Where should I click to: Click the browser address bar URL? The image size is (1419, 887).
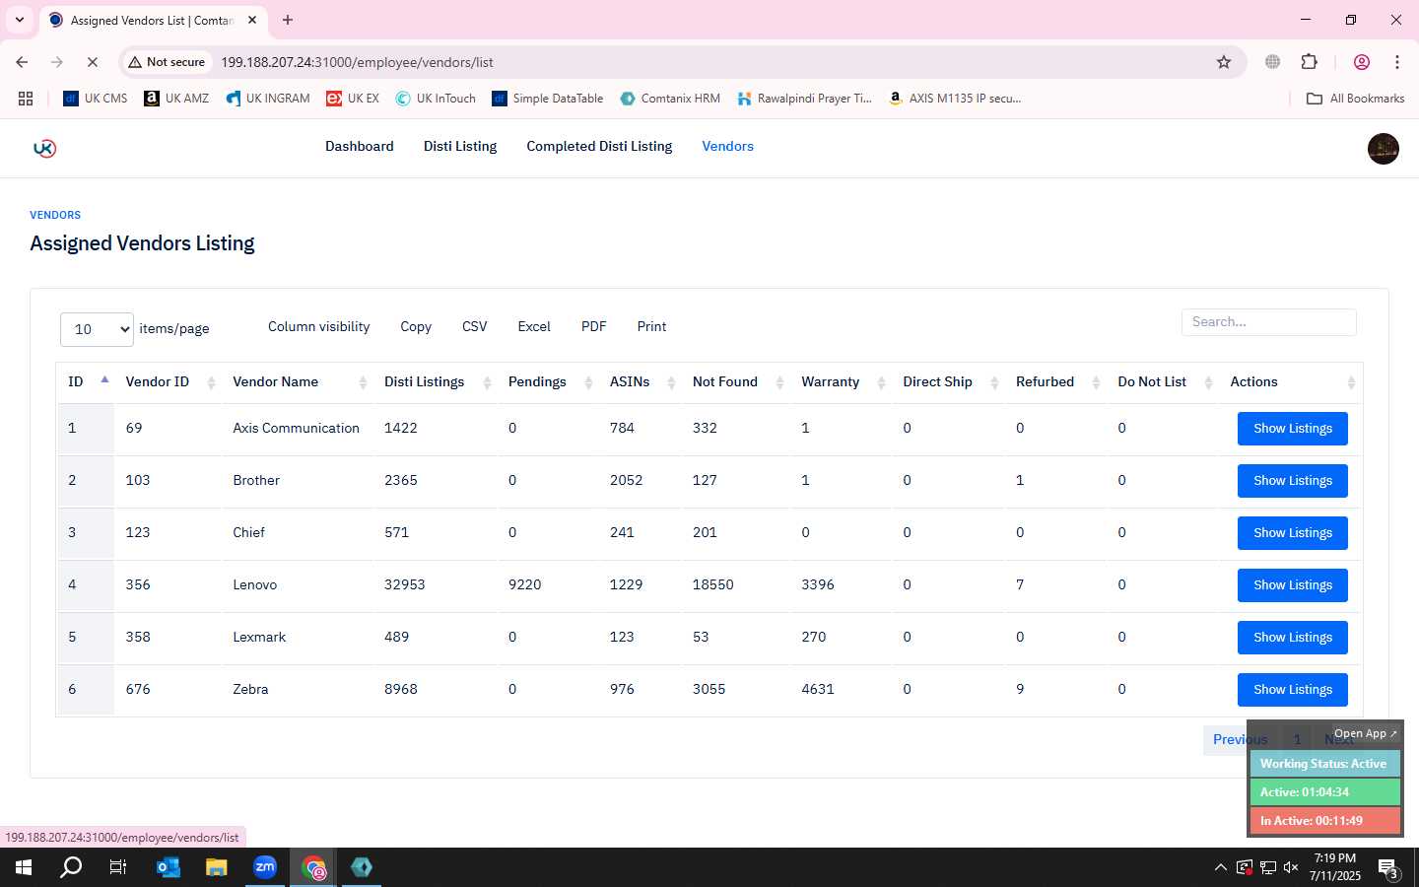[357, 62]
